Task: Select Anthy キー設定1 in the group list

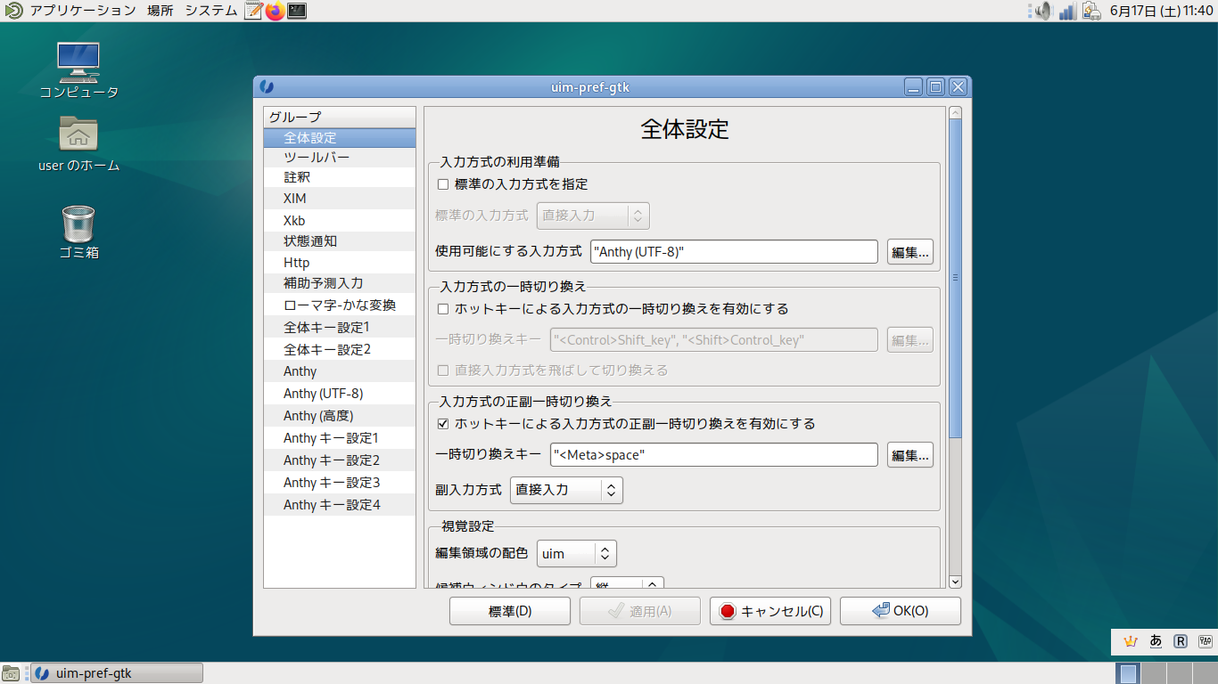Action: [340, 438]
